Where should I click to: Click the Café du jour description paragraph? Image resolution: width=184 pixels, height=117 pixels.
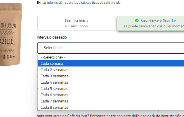point(109,114)
